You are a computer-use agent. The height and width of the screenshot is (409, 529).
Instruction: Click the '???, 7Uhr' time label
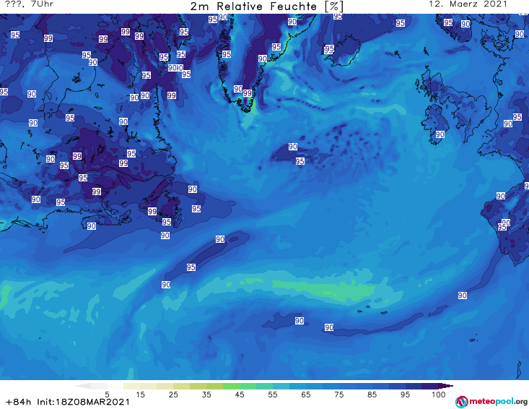[x=30, y=4]
